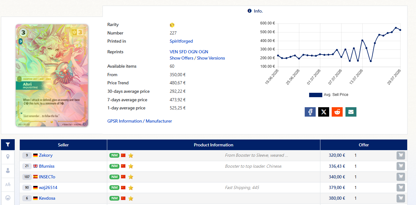
Task: Open the smiley condition filter icon
Action: click(x=8, y=198)
